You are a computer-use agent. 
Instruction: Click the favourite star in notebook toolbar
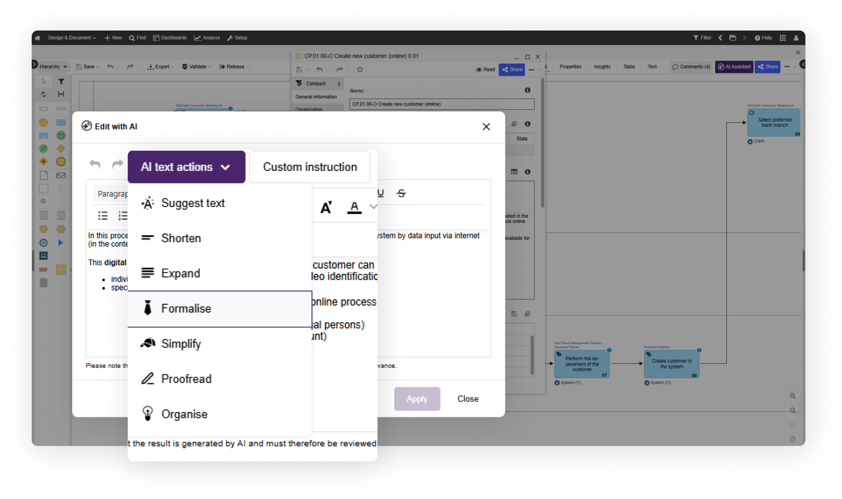pyautogui.click(x=360, y=69)
